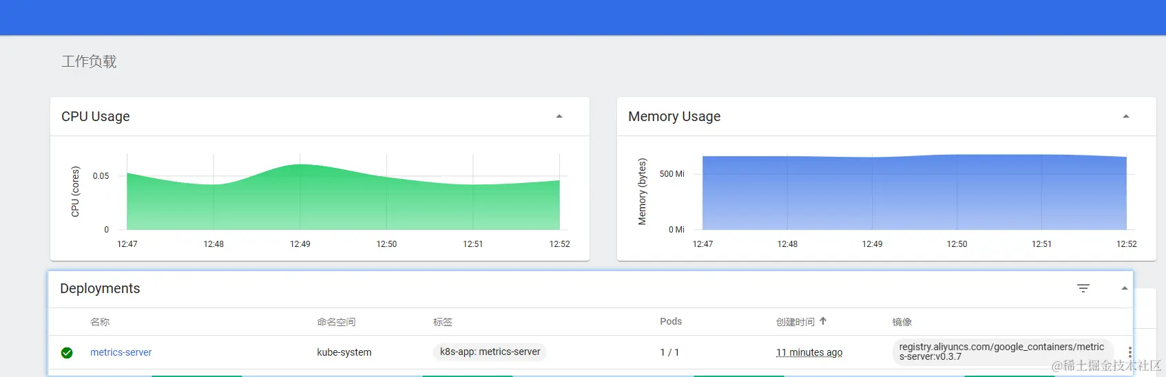The height and width of the screenshot is (377, 1166).
Task: Click the Deployments card title
Action: 100,288
